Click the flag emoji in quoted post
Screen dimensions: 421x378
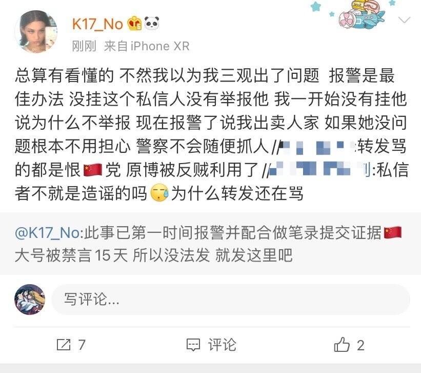coord(392,232)
